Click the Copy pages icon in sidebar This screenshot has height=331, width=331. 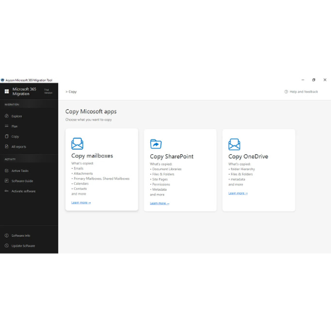(7, 136)
